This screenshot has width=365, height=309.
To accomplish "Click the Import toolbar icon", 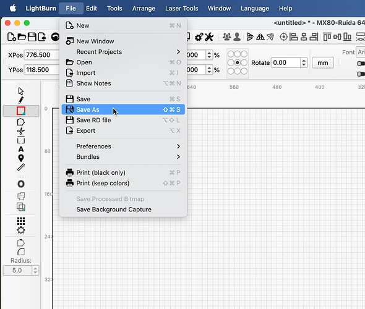I will tap(42, 36).
